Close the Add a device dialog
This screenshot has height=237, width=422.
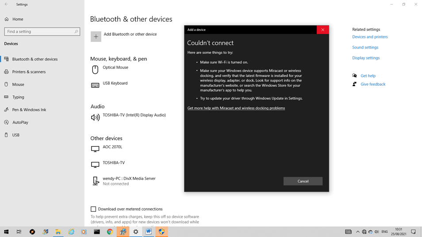coord(322,30)
